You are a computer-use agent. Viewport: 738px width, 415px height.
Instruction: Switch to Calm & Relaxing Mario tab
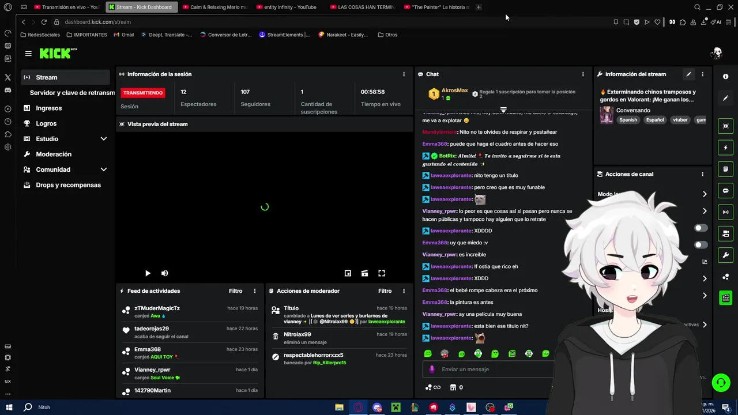214,7
